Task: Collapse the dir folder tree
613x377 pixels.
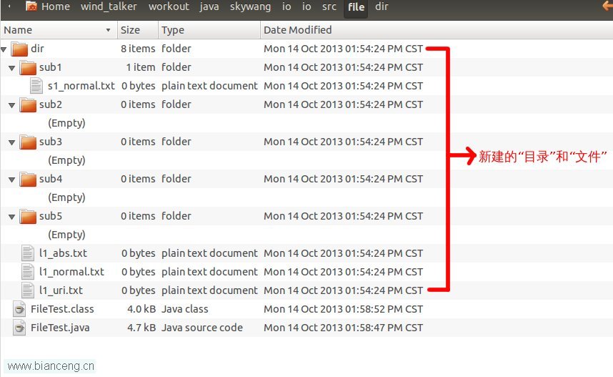Action: tap(4, 49)
